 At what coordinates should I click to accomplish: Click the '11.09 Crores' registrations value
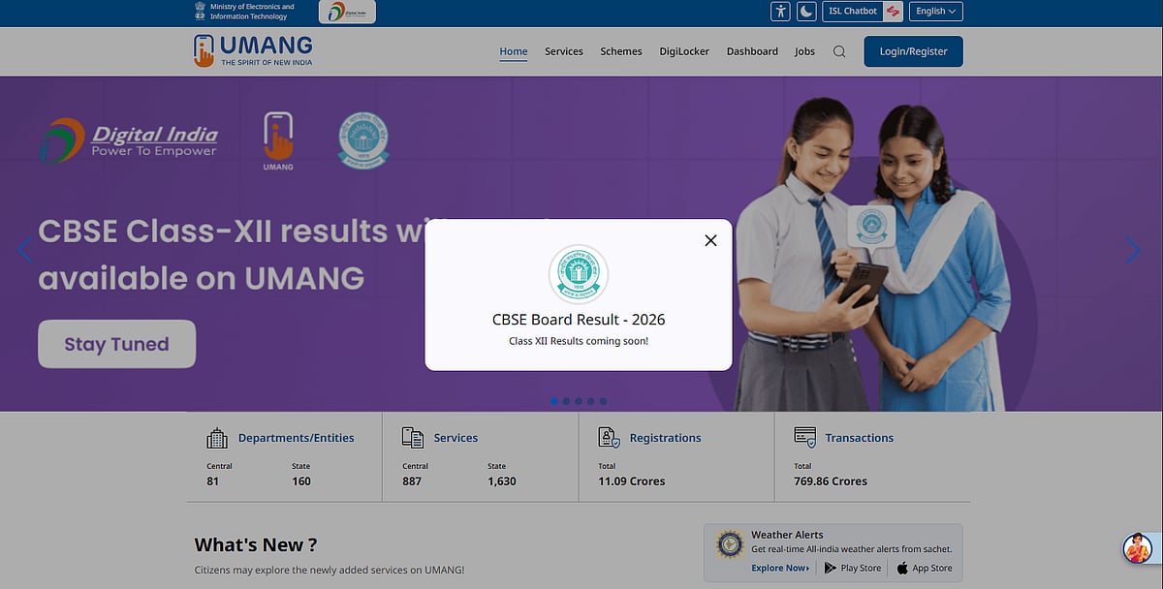(x=631, y=480)
